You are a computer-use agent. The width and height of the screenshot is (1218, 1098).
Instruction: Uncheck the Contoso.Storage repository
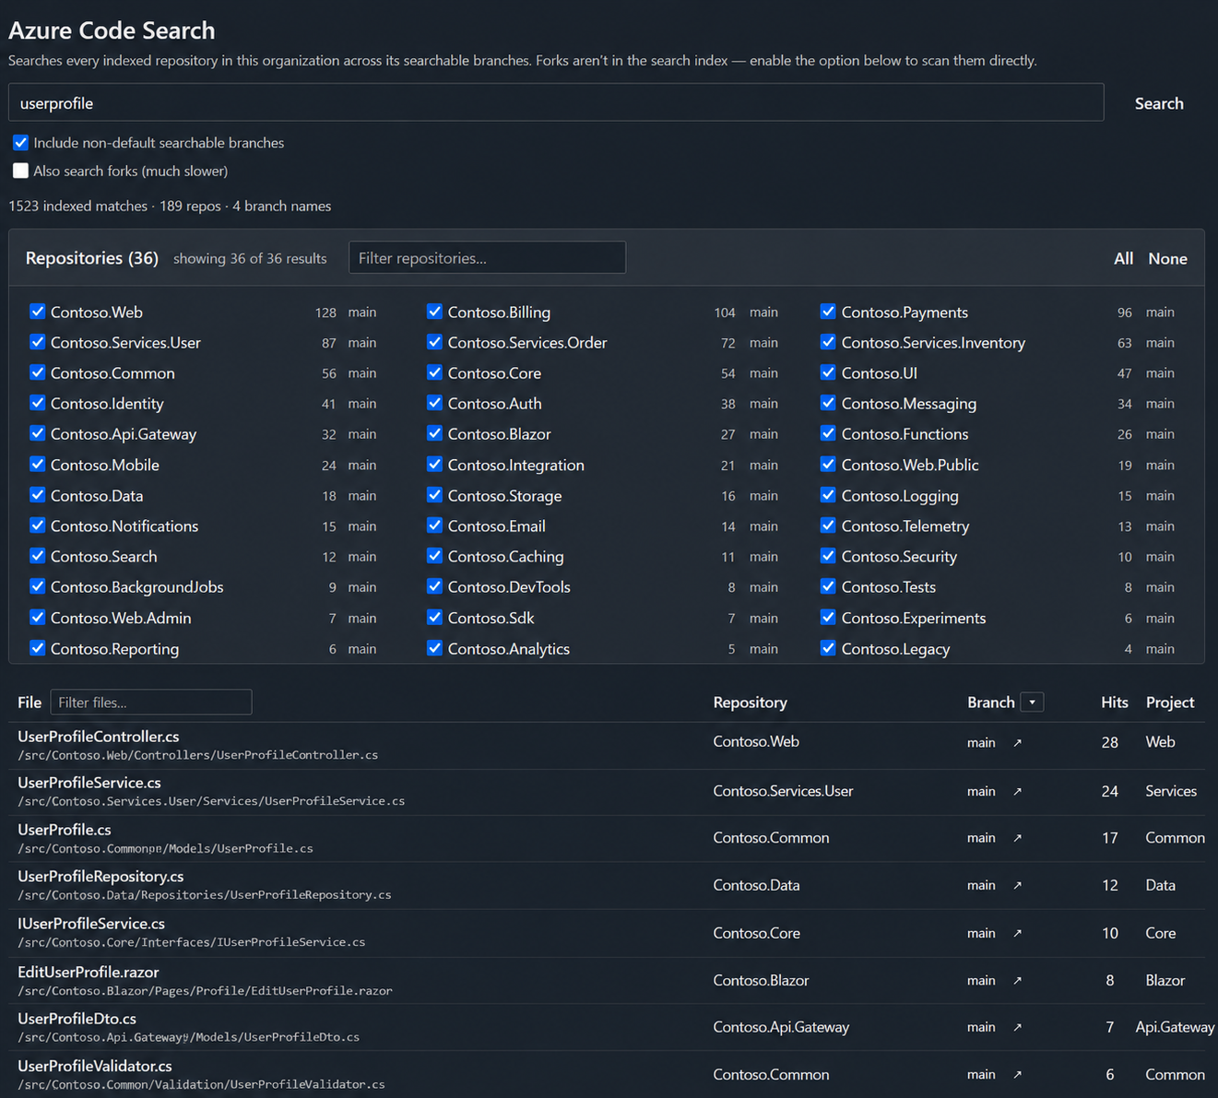(434, 495)
